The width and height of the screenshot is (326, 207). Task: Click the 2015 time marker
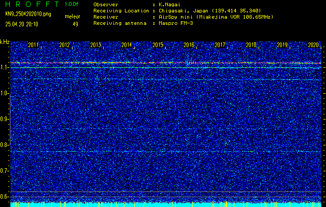158,45
